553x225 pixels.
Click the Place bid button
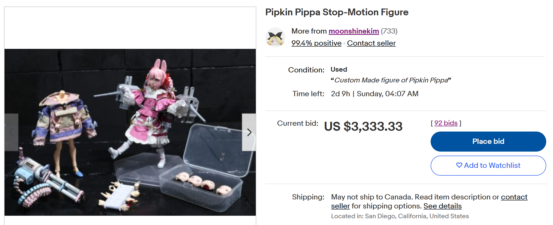488,141
